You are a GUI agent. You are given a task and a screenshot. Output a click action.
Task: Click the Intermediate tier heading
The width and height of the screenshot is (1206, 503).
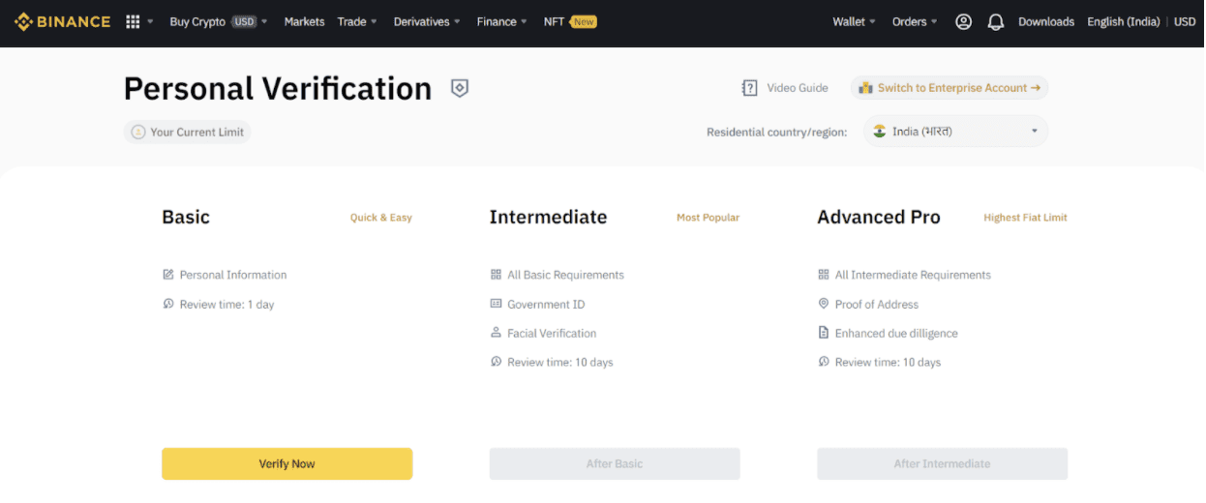point(548,217)
